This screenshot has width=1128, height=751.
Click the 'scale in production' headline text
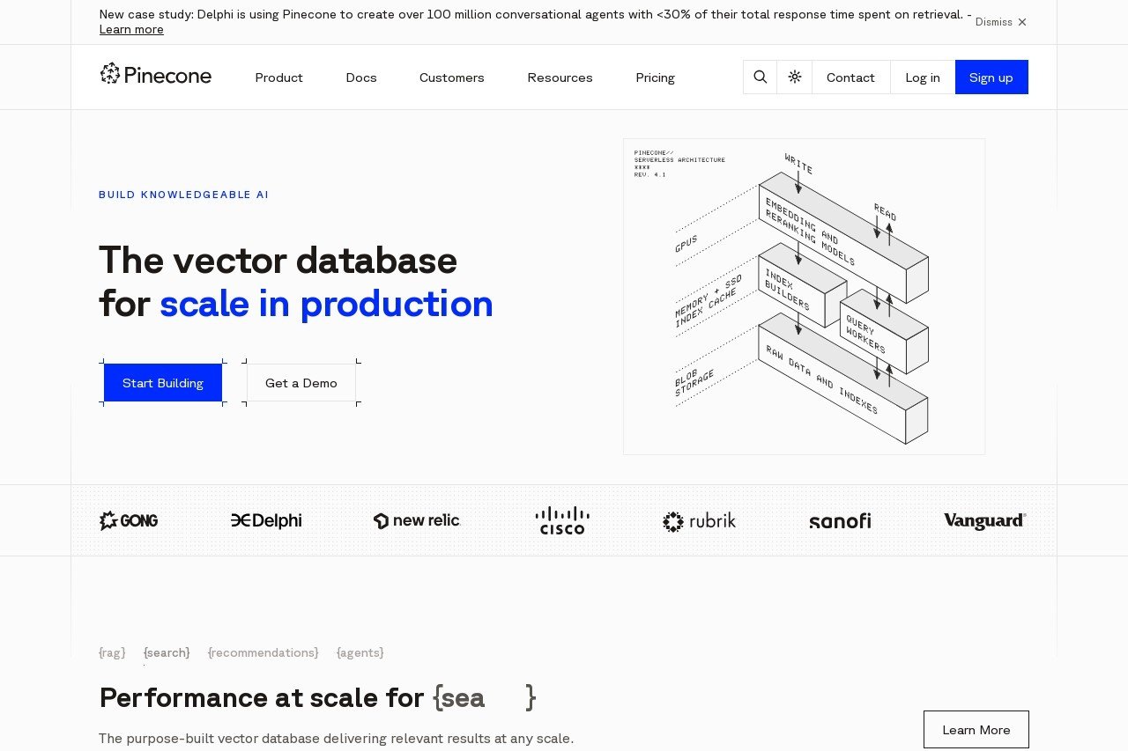[x=326, y=304]
